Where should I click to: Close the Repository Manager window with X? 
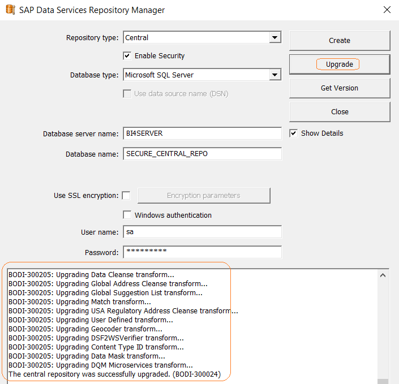tap(387, 10)
